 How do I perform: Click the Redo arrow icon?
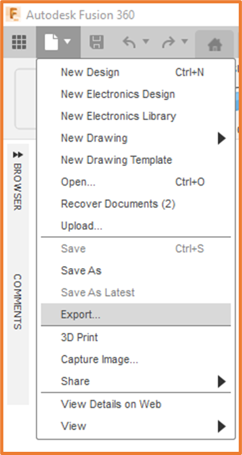pos(168,42)
